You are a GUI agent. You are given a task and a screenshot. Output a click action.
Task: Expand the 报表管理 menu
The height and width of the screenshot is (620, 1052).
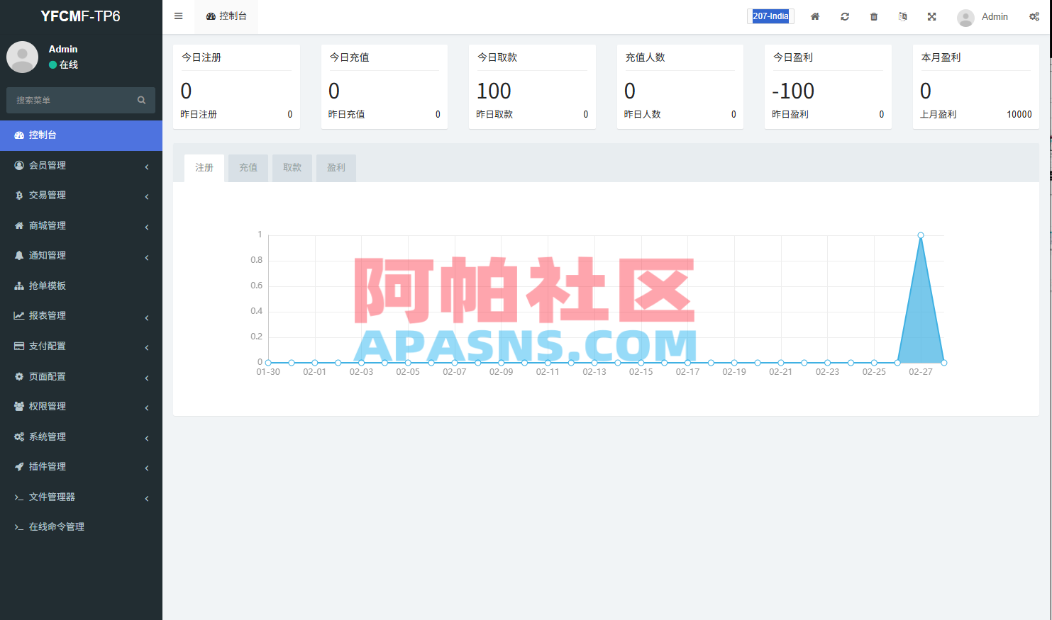coord(81,316)
